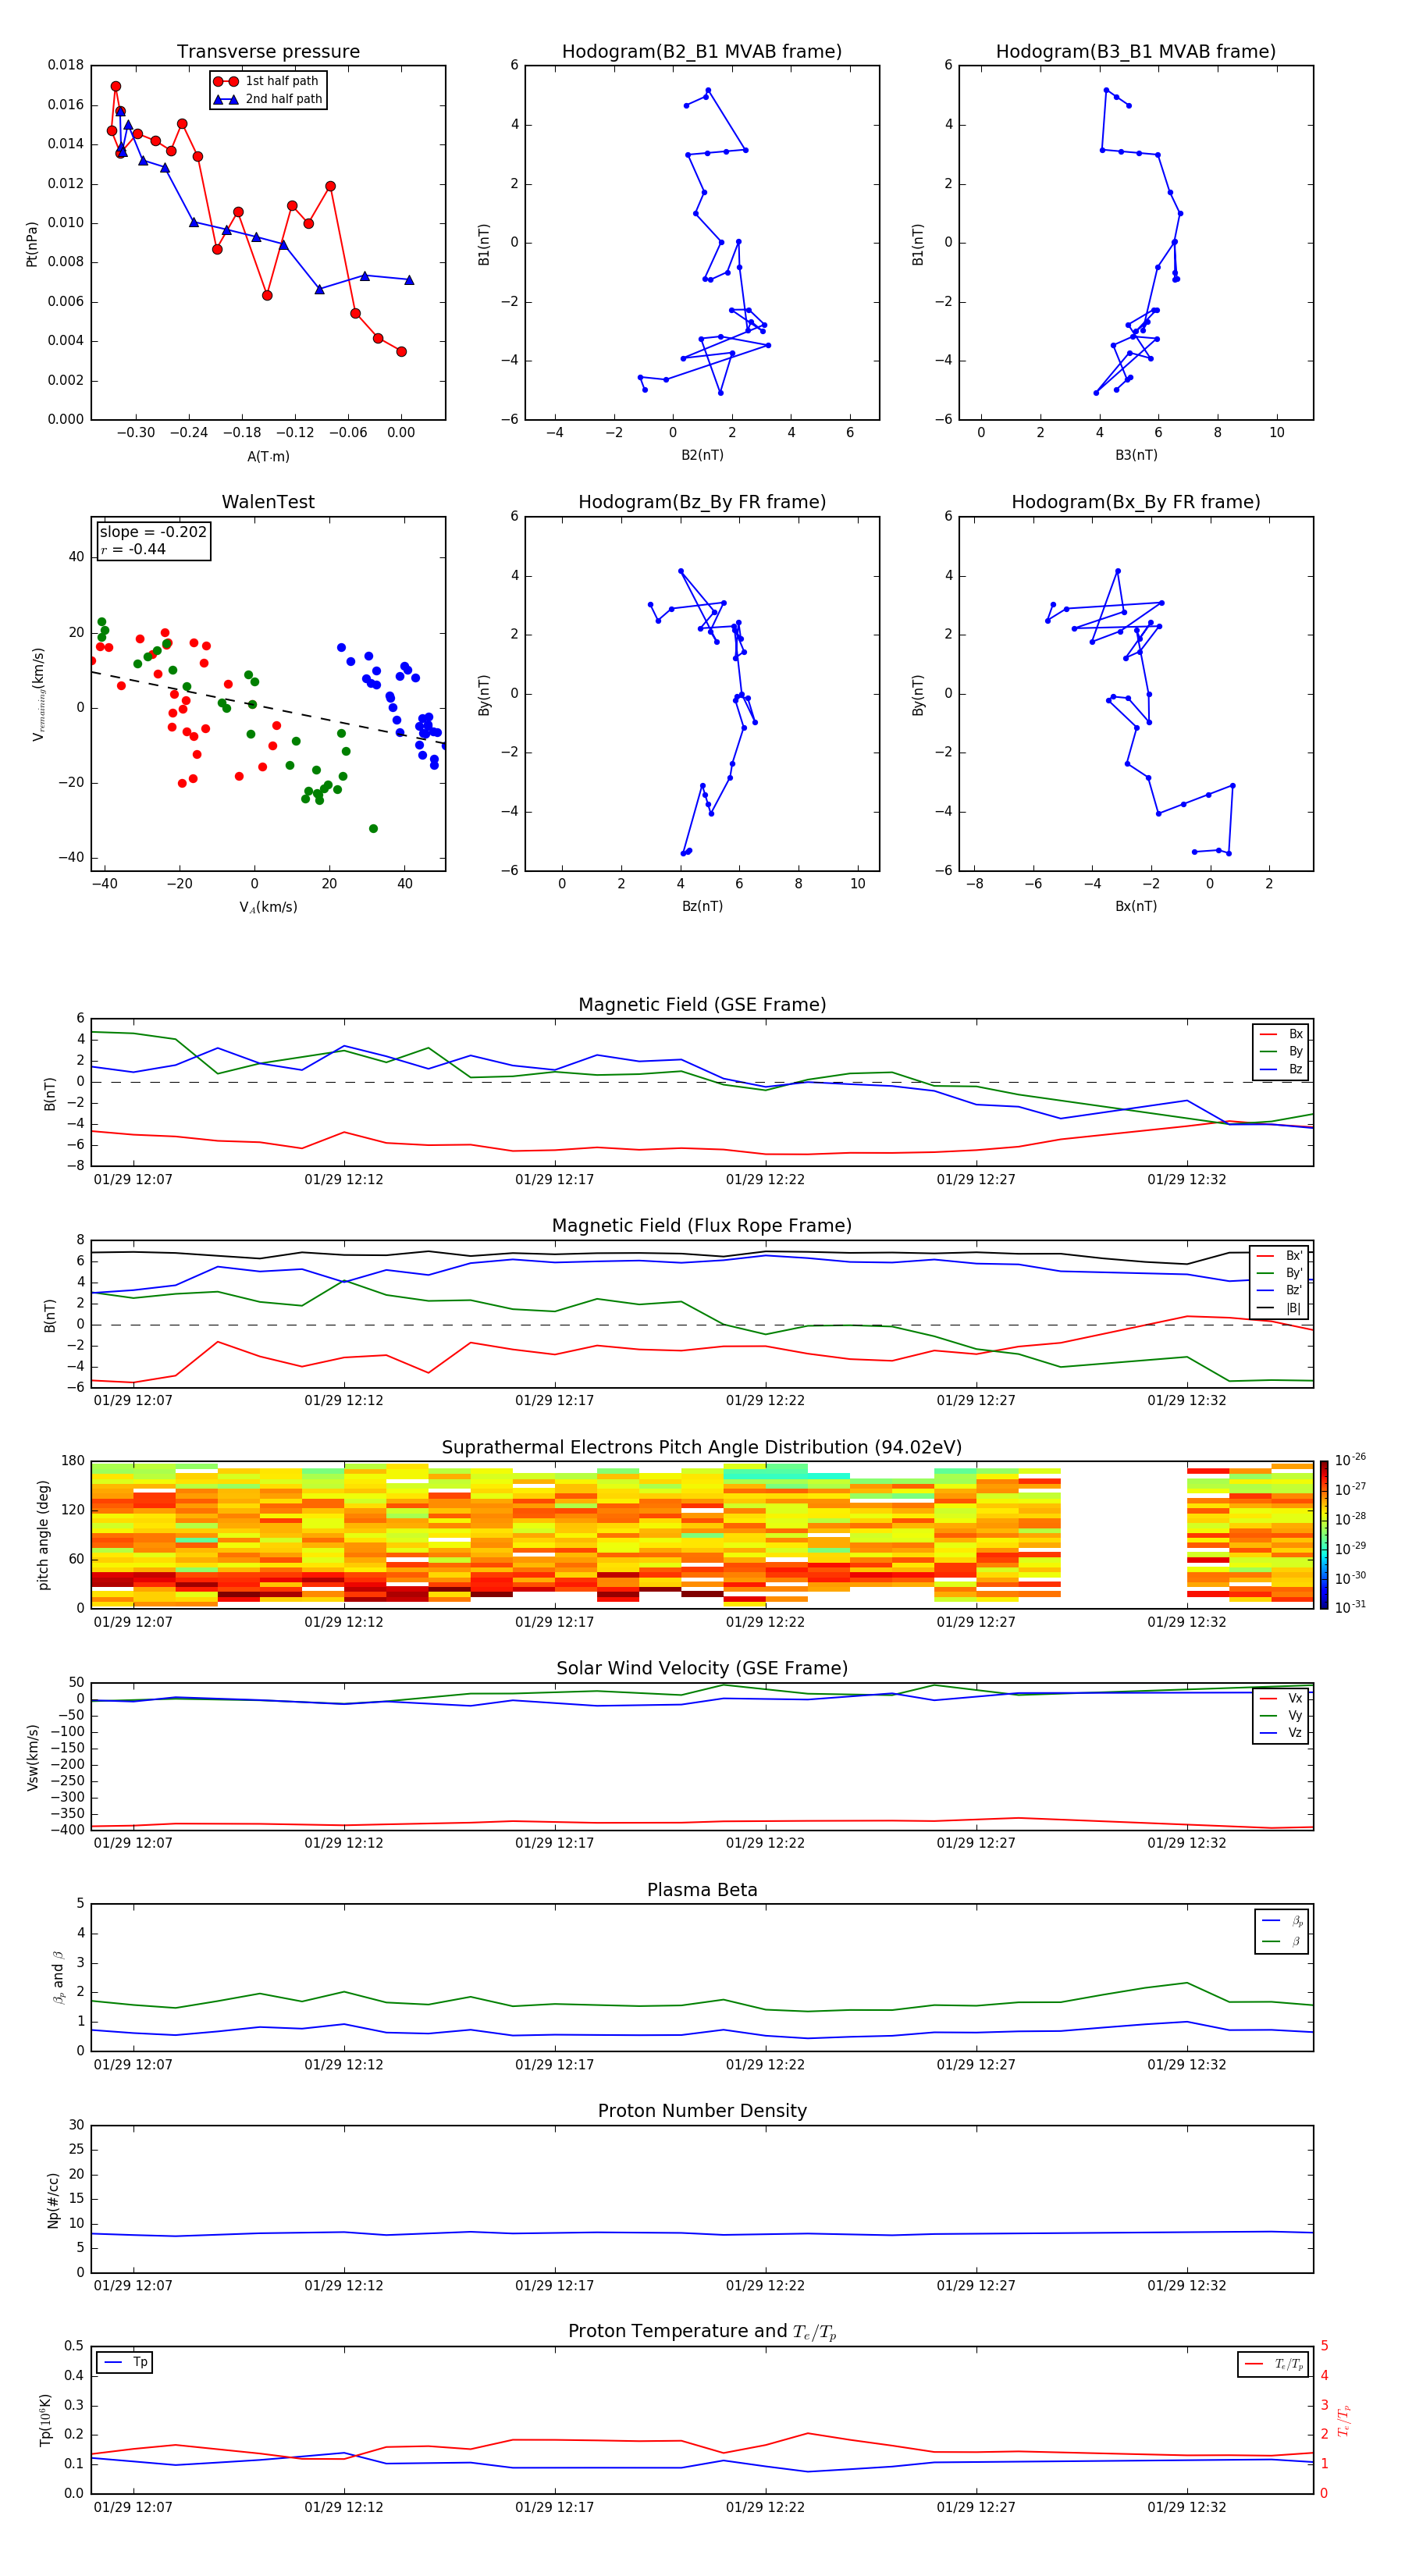Click the Vz entry in velocity legend
The image size is (1405, 2576).
click(1281, 1733)
